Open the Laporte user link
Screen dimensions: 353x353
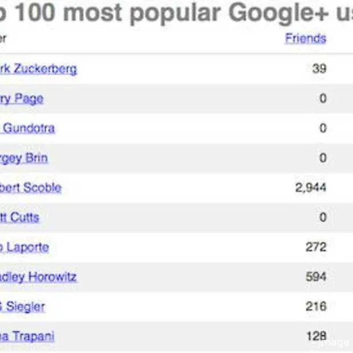25,247
